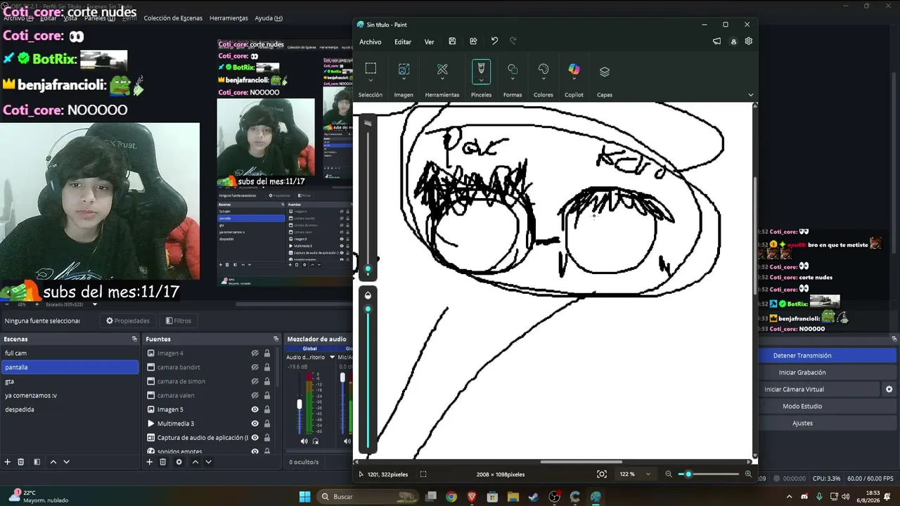Image resolution: width=900 pixels, height=506 pixels.
Task: Add a new scene in OBS Escenas
Action: pos(8,462)
